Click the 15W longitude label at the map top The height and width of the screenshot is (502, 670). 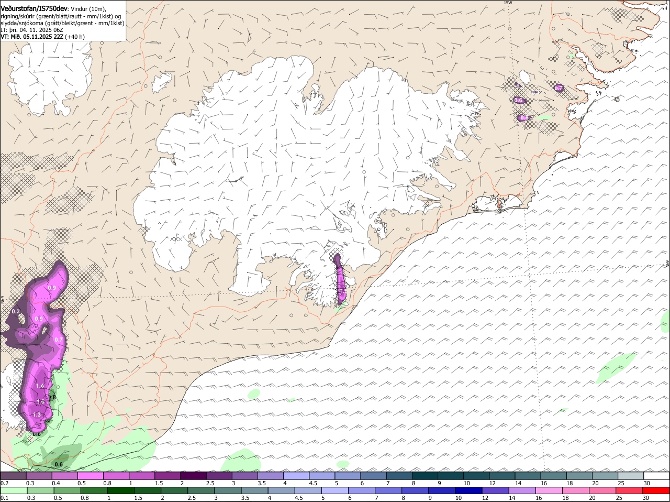(x=507, y=3)
